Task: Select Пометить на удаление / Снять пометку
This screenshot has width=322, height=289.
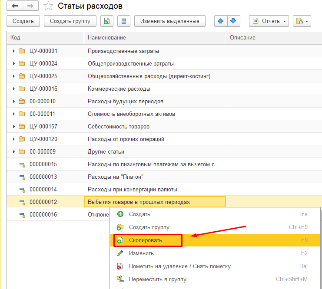Action: click(x=179, y=266)
